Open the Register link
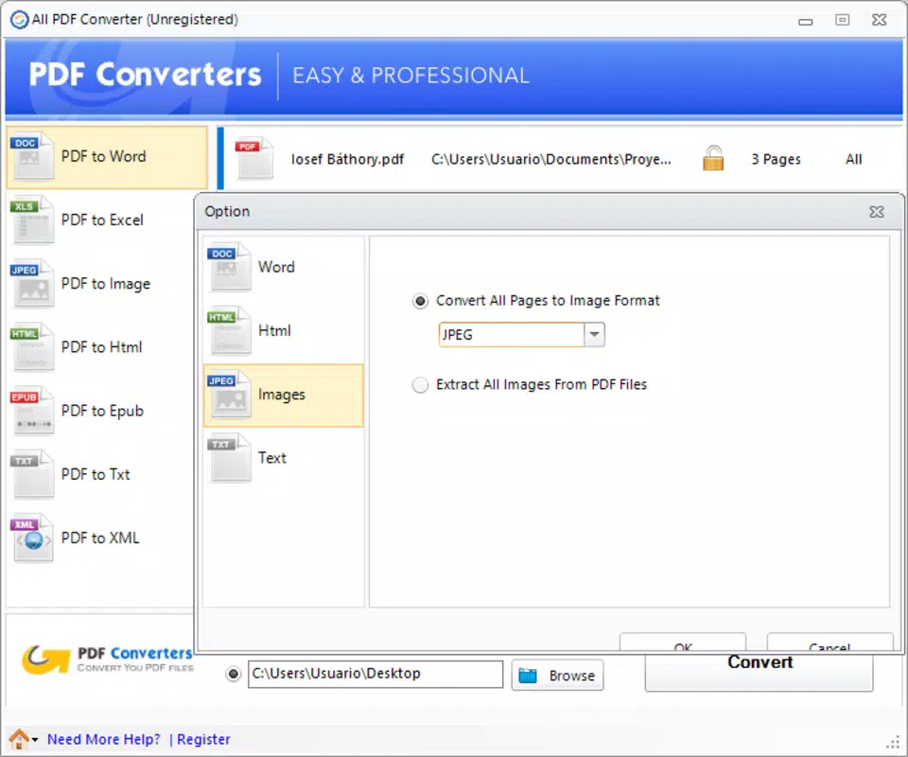Screen dimensions: 908x757 203,740
